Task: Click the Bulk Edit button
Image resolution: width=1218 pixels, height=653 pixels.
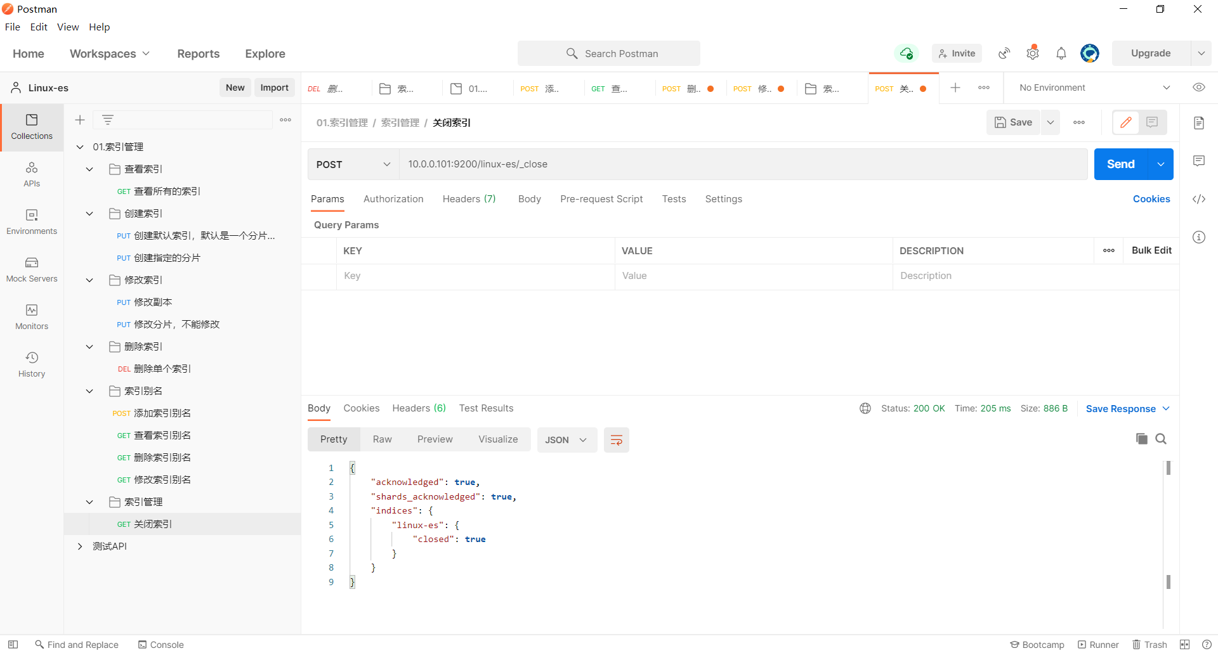Action: (x=1151, y=250)
